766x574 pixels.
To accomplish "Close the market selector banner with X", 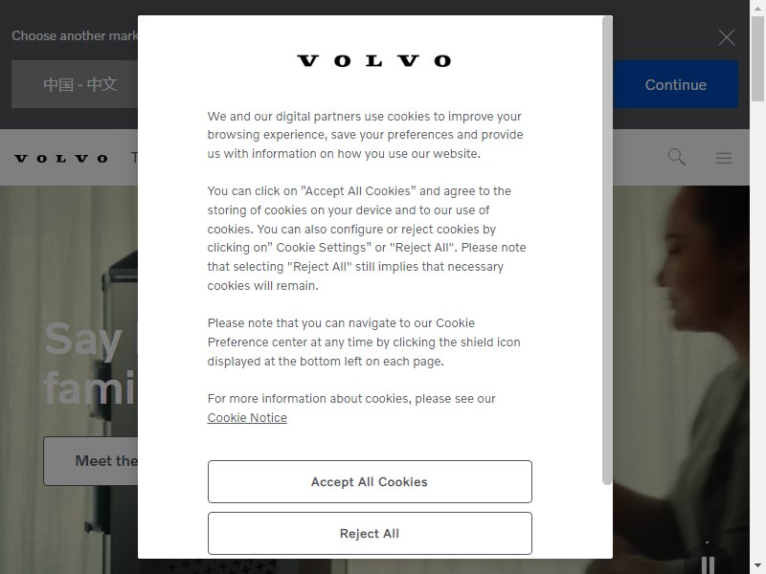I will pos(727,37).
